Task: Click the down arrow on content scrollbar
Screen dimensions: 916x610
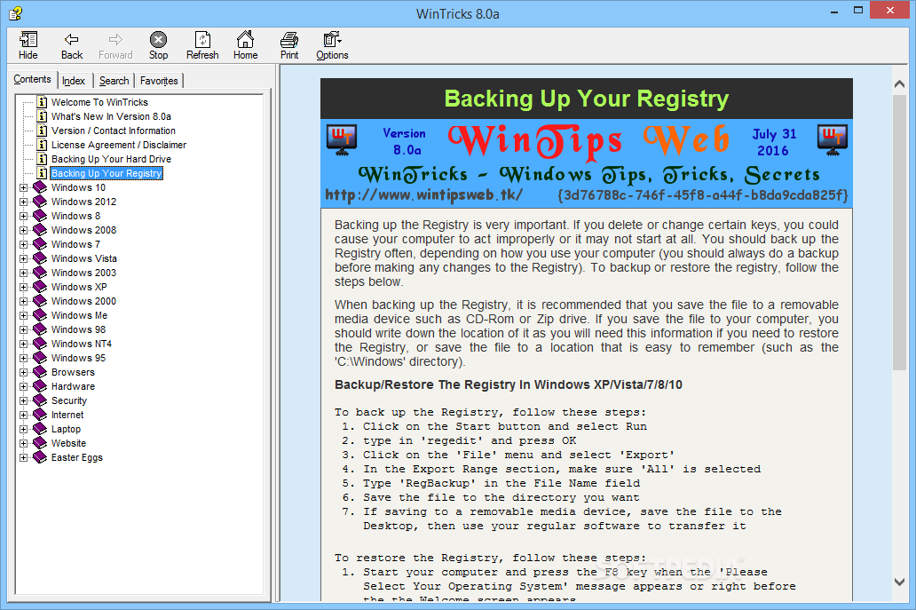Action: 900,582
